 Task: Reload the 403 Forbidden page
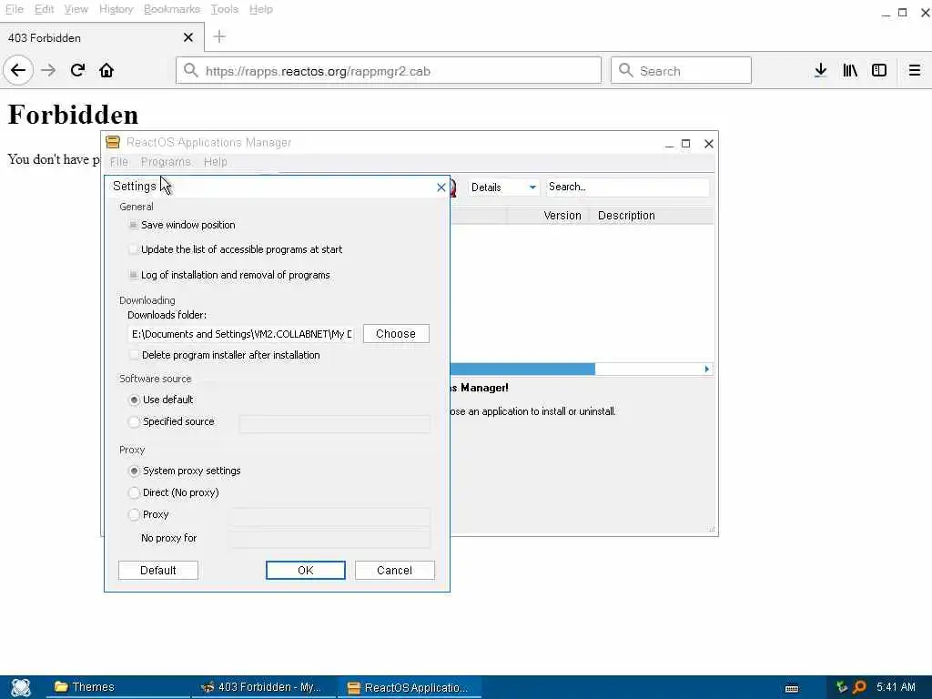77,71
